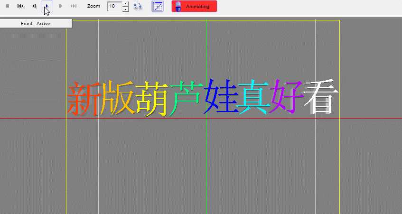This screenshot has height=214, width=402.
Task: Select the purple 好 character
Action: tap(287, 97)
